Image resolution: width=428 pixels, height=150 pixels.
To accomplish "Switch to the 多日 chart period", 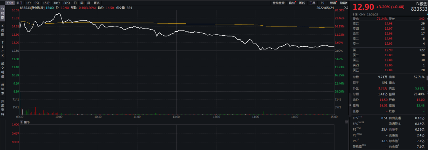I will [19, 3].
